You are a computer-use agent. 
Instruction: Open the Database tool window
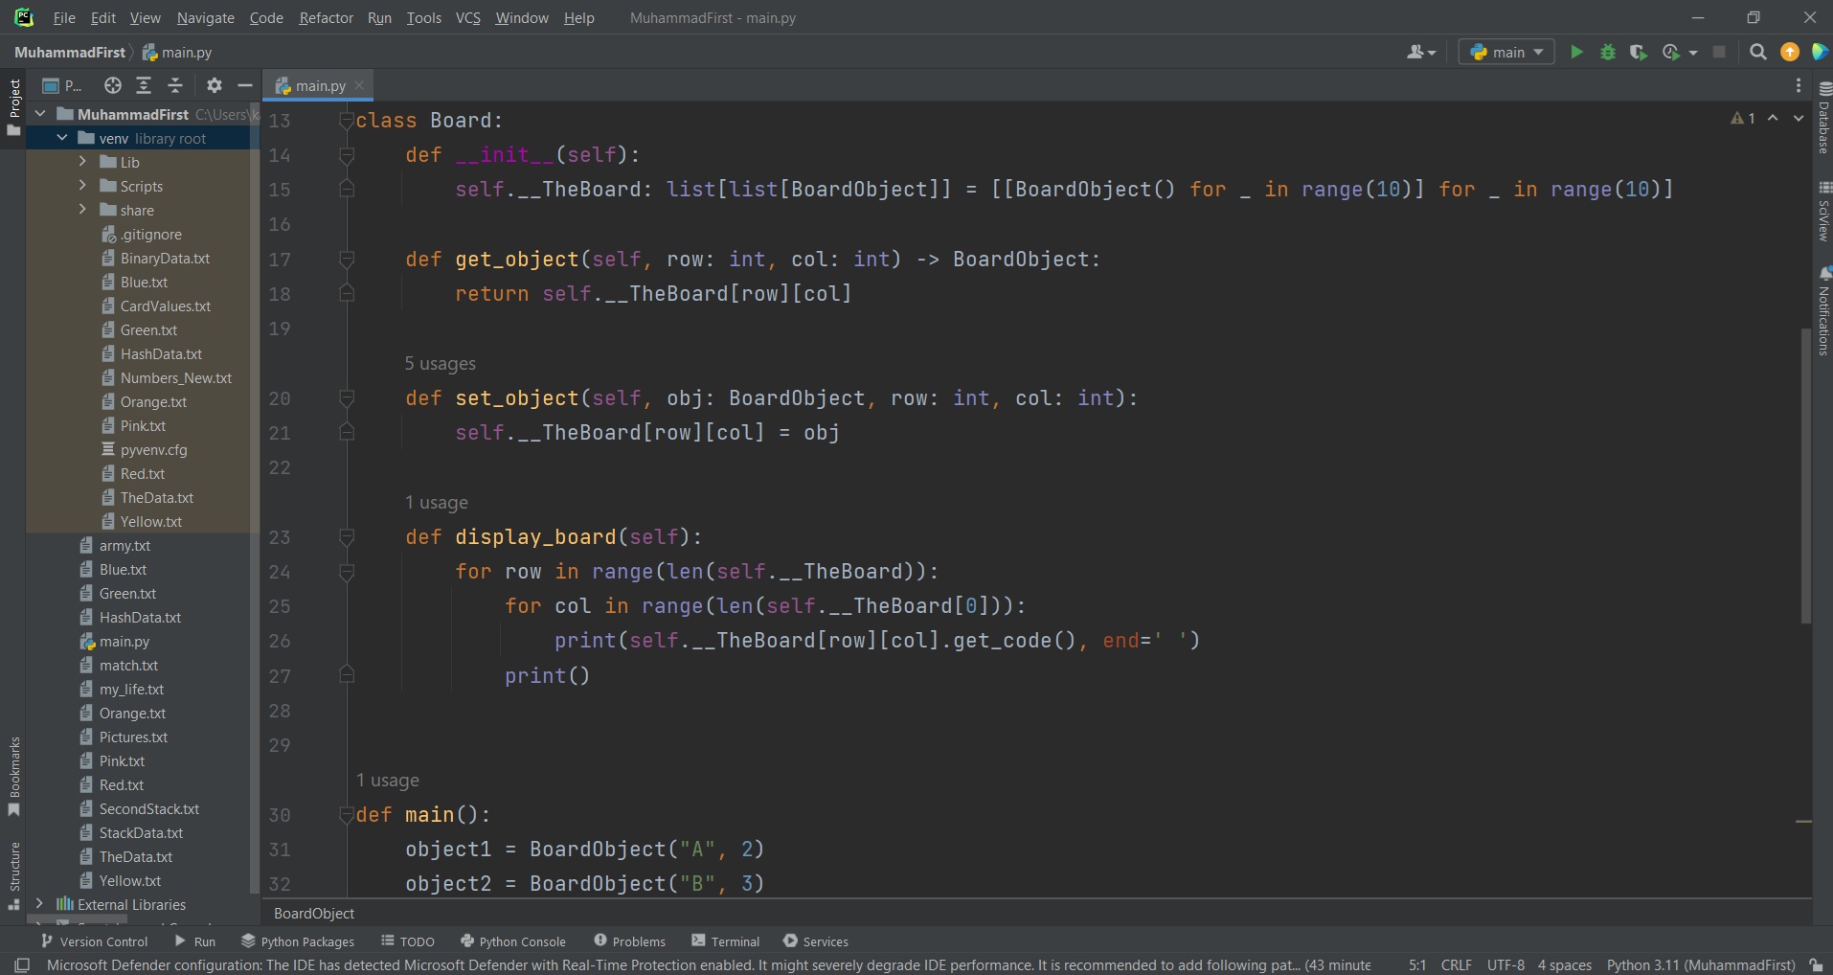coord(1823,119)
